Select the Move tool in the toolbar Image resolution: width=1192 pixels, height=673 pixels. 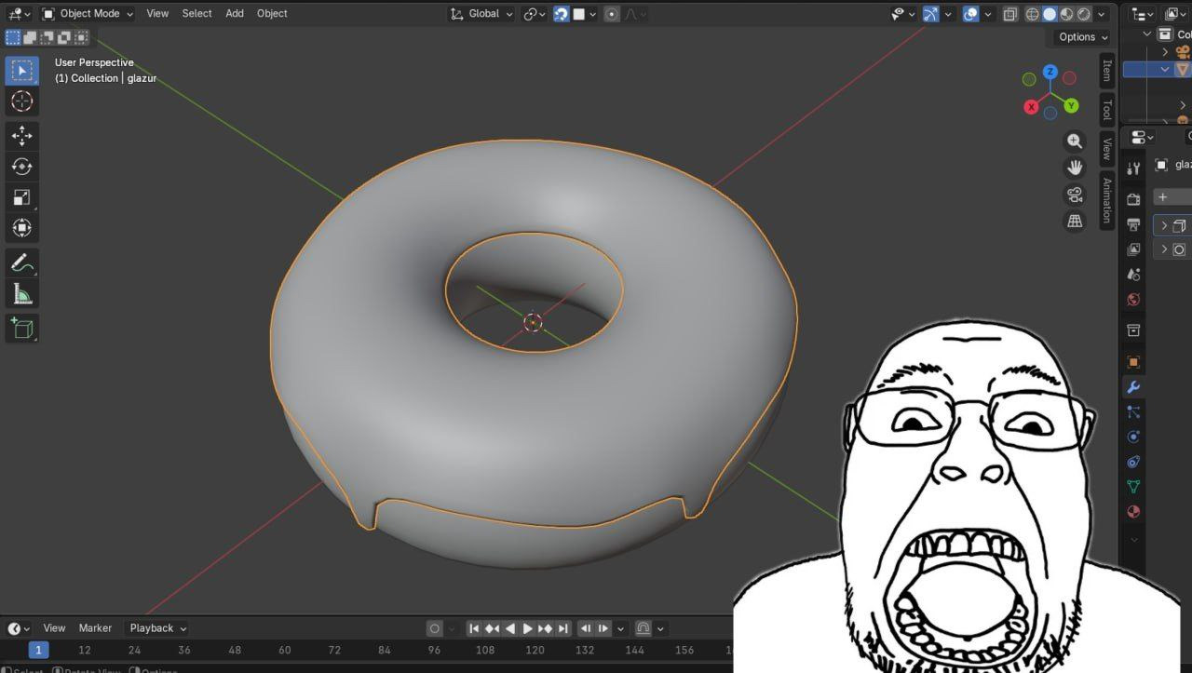21,136
